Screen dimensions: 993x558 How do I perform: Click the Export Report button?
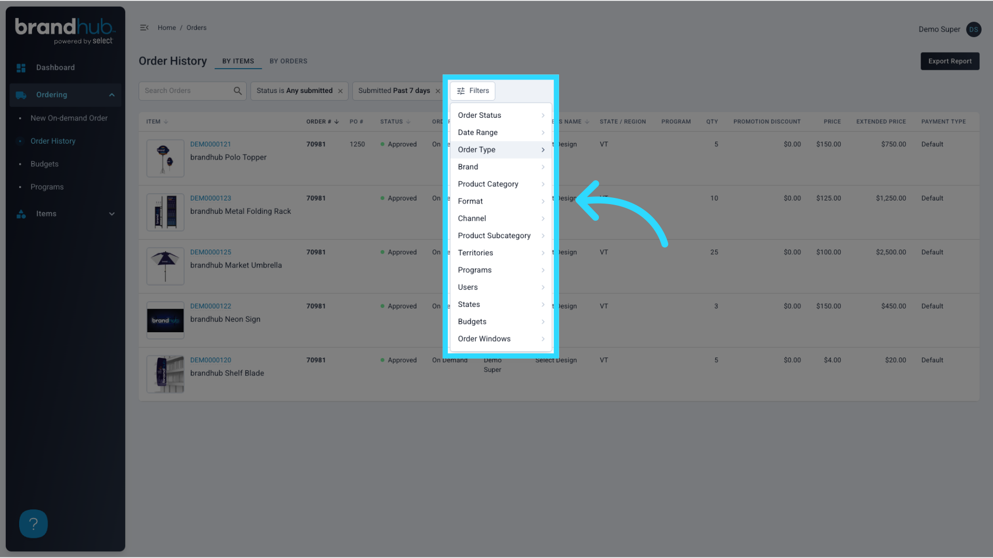point(950,61)
